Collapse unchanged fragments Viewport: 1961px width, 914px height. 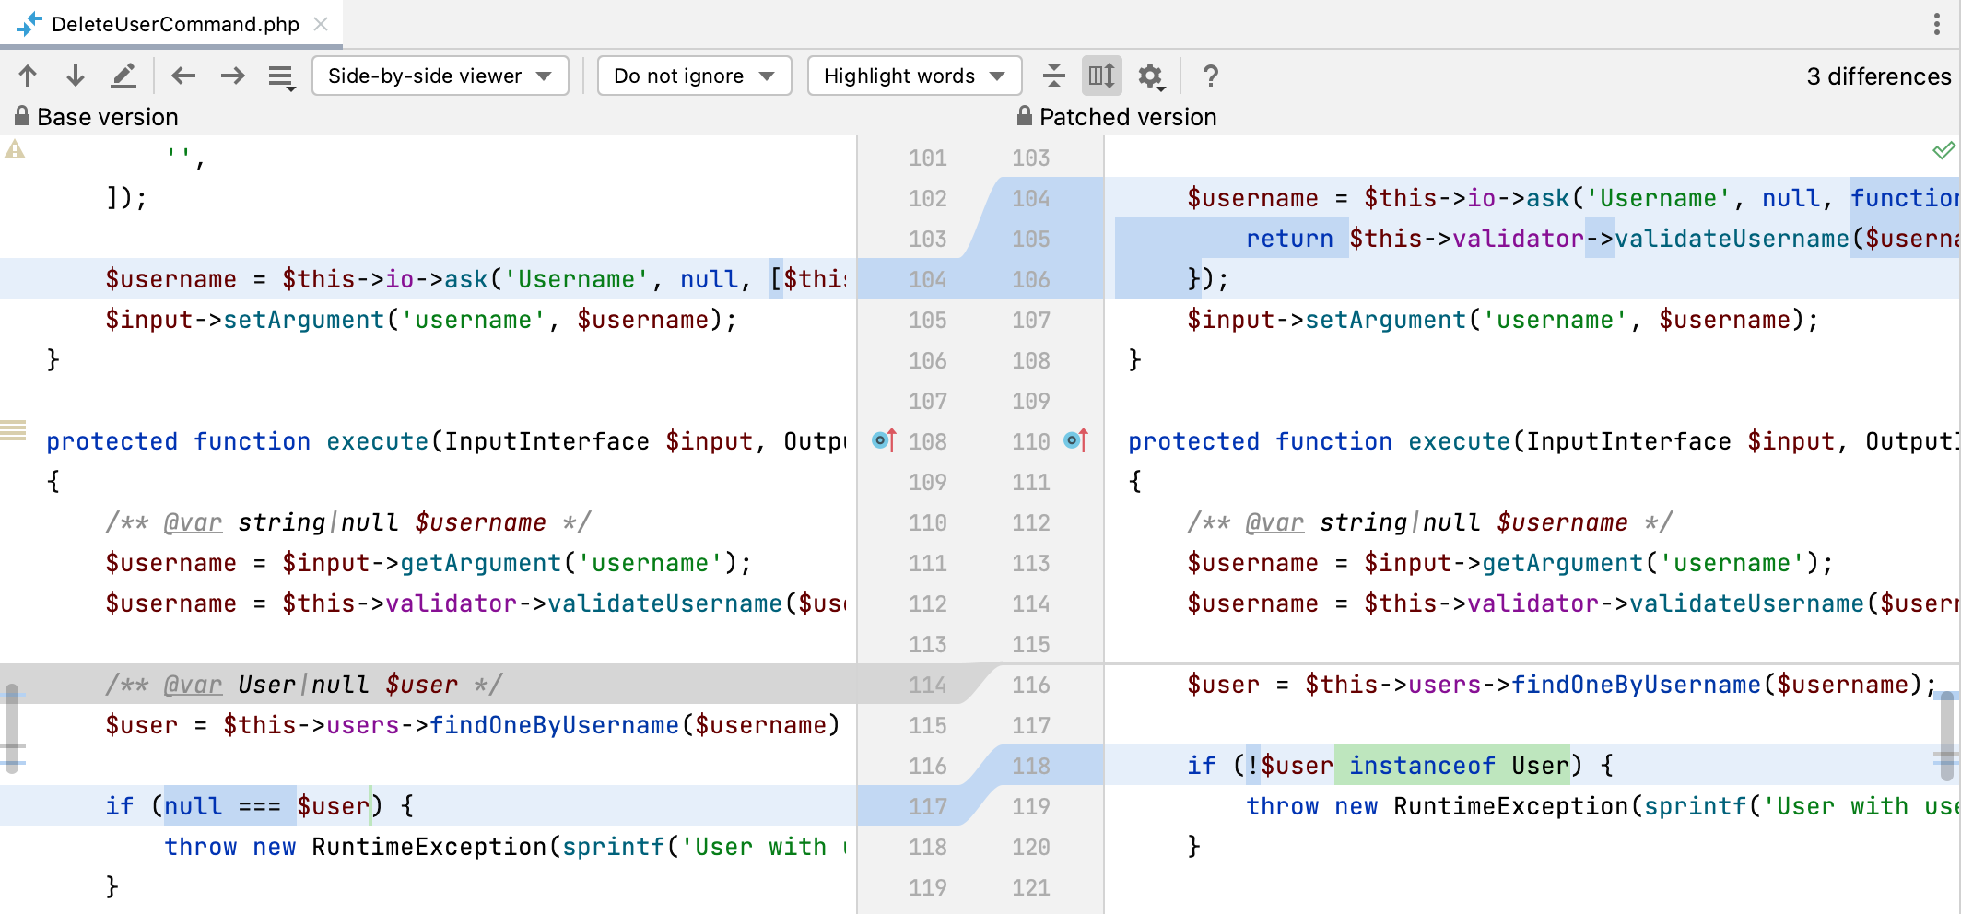(1053, 76)
